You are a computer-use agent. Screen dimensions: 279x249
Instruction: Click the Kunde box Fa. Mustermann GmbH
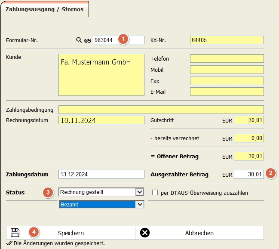click(101, 75)
